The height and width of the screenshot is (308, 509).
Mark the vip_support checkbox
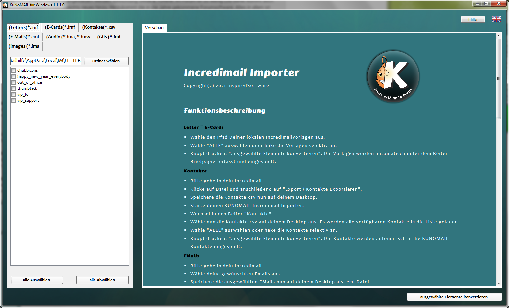14,100
